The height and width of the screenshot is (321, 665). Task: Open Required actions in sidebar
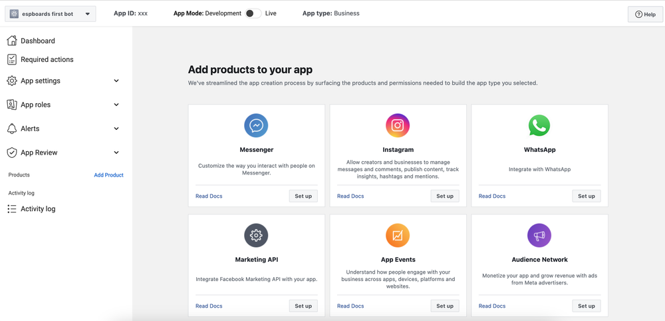coord(47,59)
